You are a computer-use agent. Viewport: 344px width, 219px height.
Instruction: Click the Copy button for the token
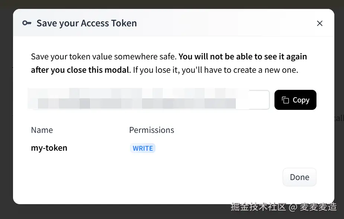pyautogui.click(x=295, y=100)
